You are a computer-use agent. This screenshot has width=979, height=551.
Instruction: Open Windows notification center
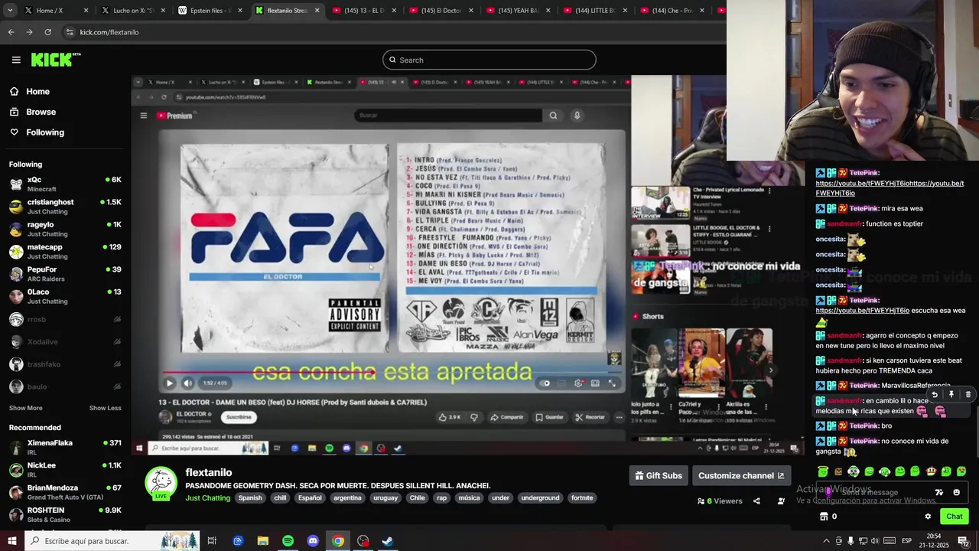point(963,541)
